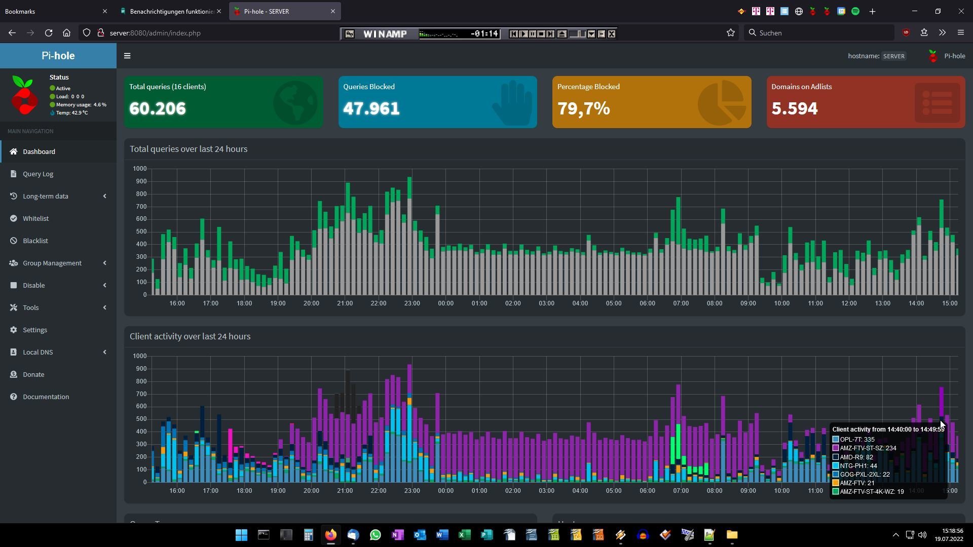Expand the Local DNS submenu
The image size is (973, 547).
[x=58, y=352]
